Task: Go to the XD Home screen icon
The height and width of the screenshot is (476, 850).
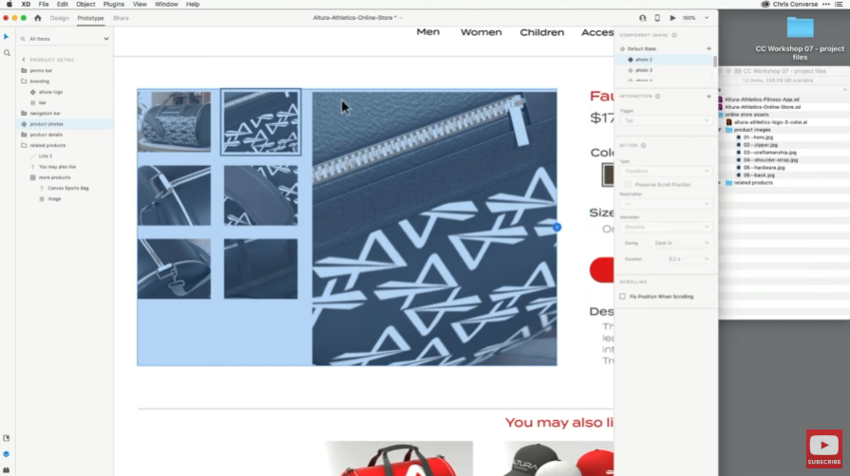Action: 37,18
